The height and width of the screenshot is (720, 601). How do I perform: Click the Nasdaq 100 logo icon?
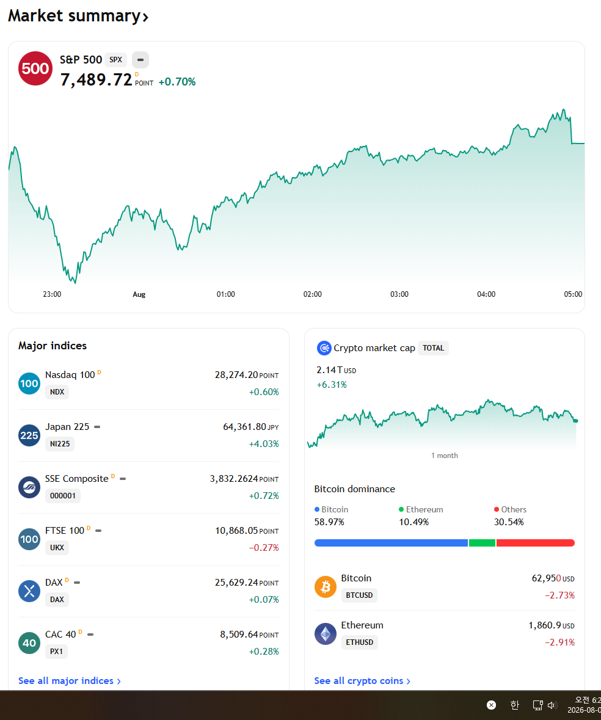pyautogui.click(x=29, y=384)
